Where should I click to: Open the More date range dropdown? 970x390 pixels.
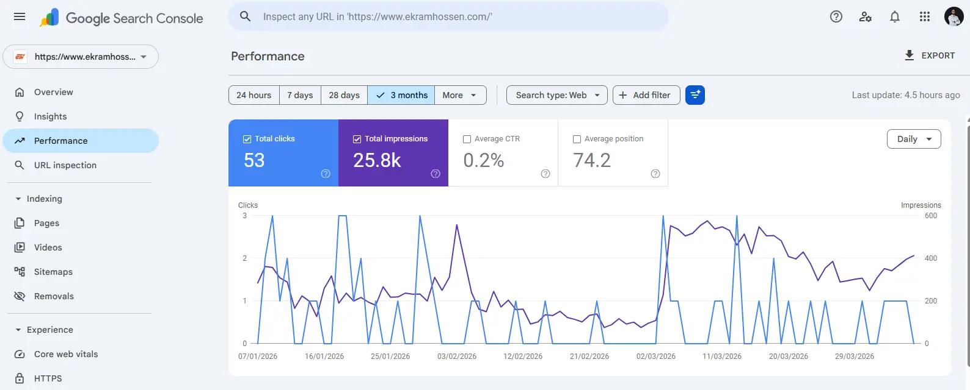click(461, 95)
